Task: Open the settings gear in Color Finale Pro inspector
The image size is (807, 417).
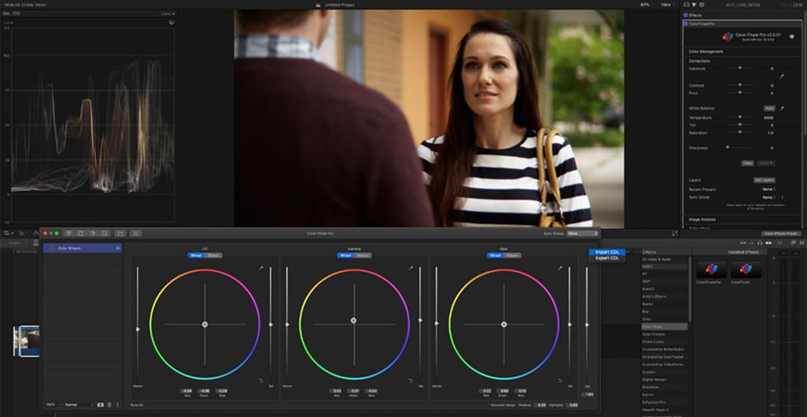Action: coord(792,37)
